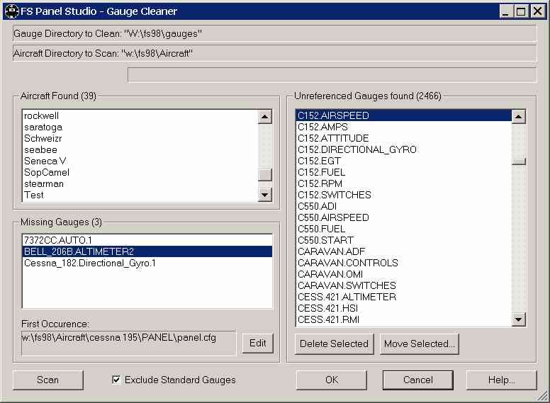Select rockwell in Aircraft Found list

[x=140, y=116]
